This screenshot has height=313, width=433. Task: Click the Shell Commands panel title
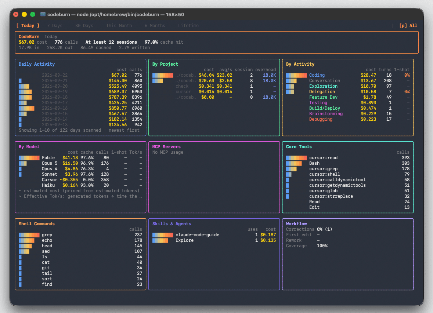click(x=37, y=224)
